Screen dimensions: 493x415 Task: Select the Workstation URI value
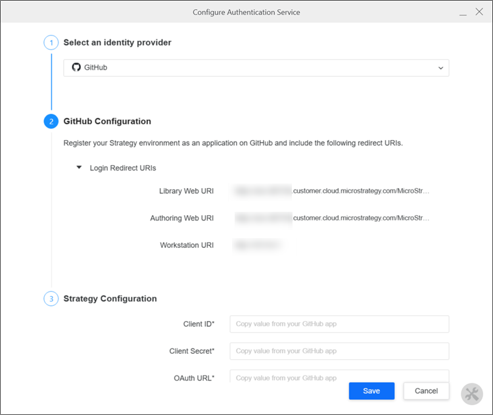pos(258,245)
